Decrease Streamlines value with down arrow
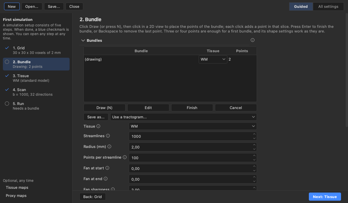This screenshot has height=203, width=348. pyautogui.click(x=254, y=138)
